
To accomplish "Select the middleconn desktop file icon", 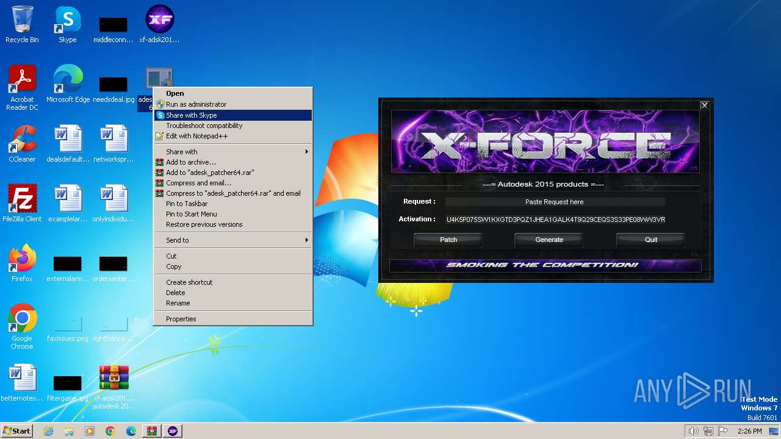I will pyautogui.click(x=113, y=29).
